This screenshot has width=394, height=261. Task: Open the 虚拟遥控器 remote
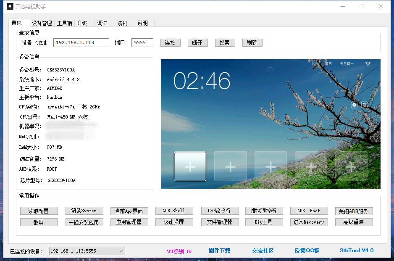tap(264, 211)
